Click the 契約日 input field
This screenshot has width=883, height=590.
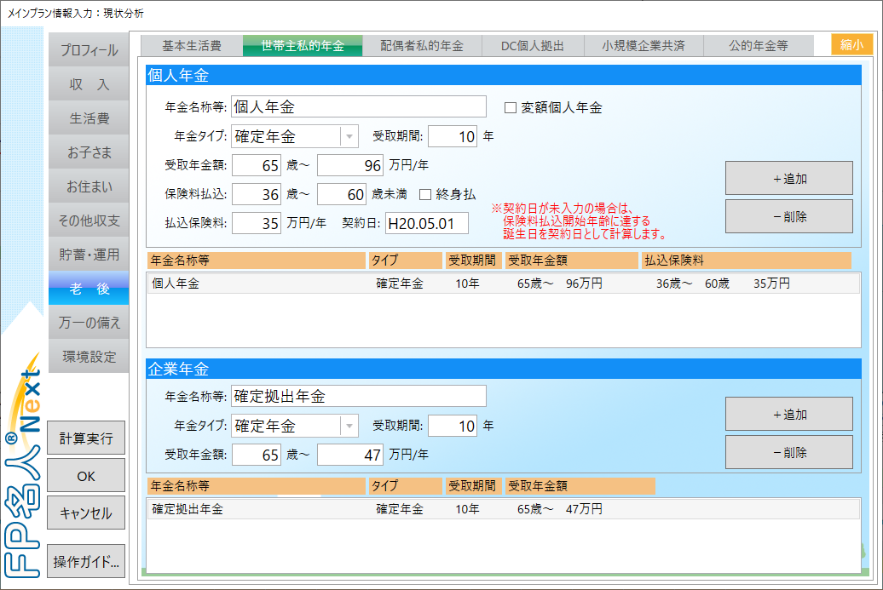427,224
